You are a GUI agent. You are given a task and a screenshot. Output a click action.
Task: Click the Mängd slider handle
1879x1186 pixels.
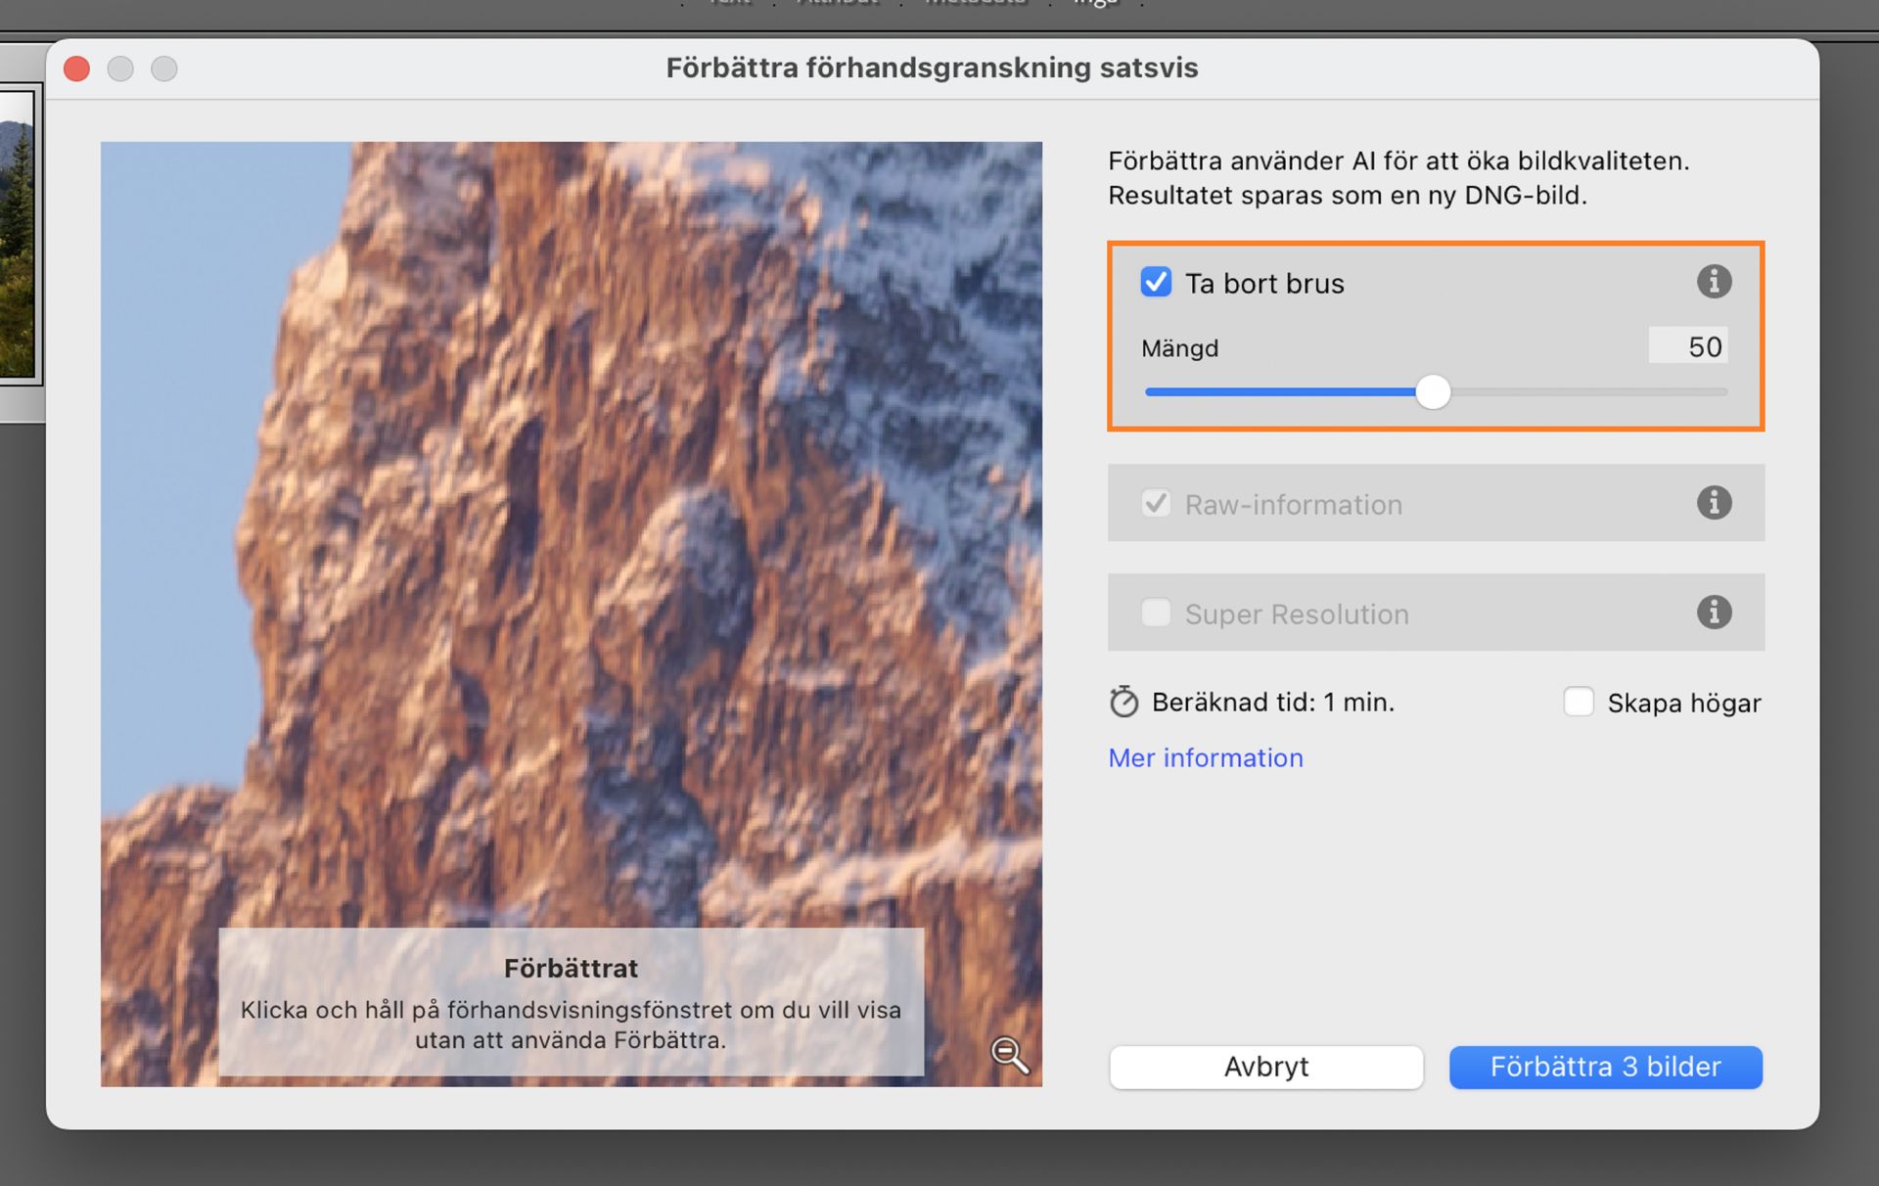click(x=1434, y=391)
